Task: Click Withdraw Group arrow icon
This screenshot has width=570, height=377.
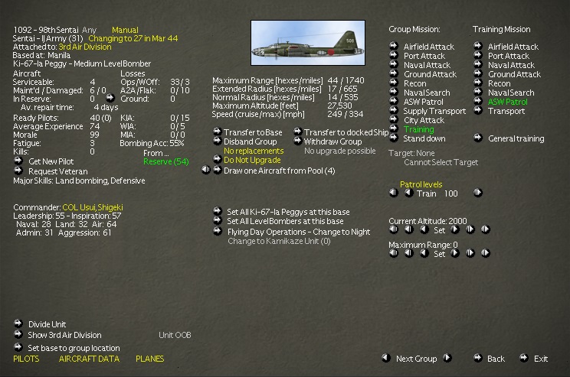Action: 298,141
